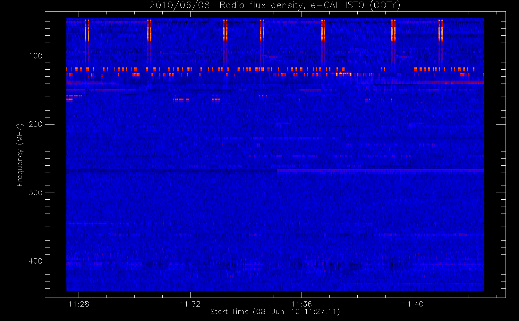Click the 11:28 time tick label
519x321 pixels.
[x=79, y=304]
